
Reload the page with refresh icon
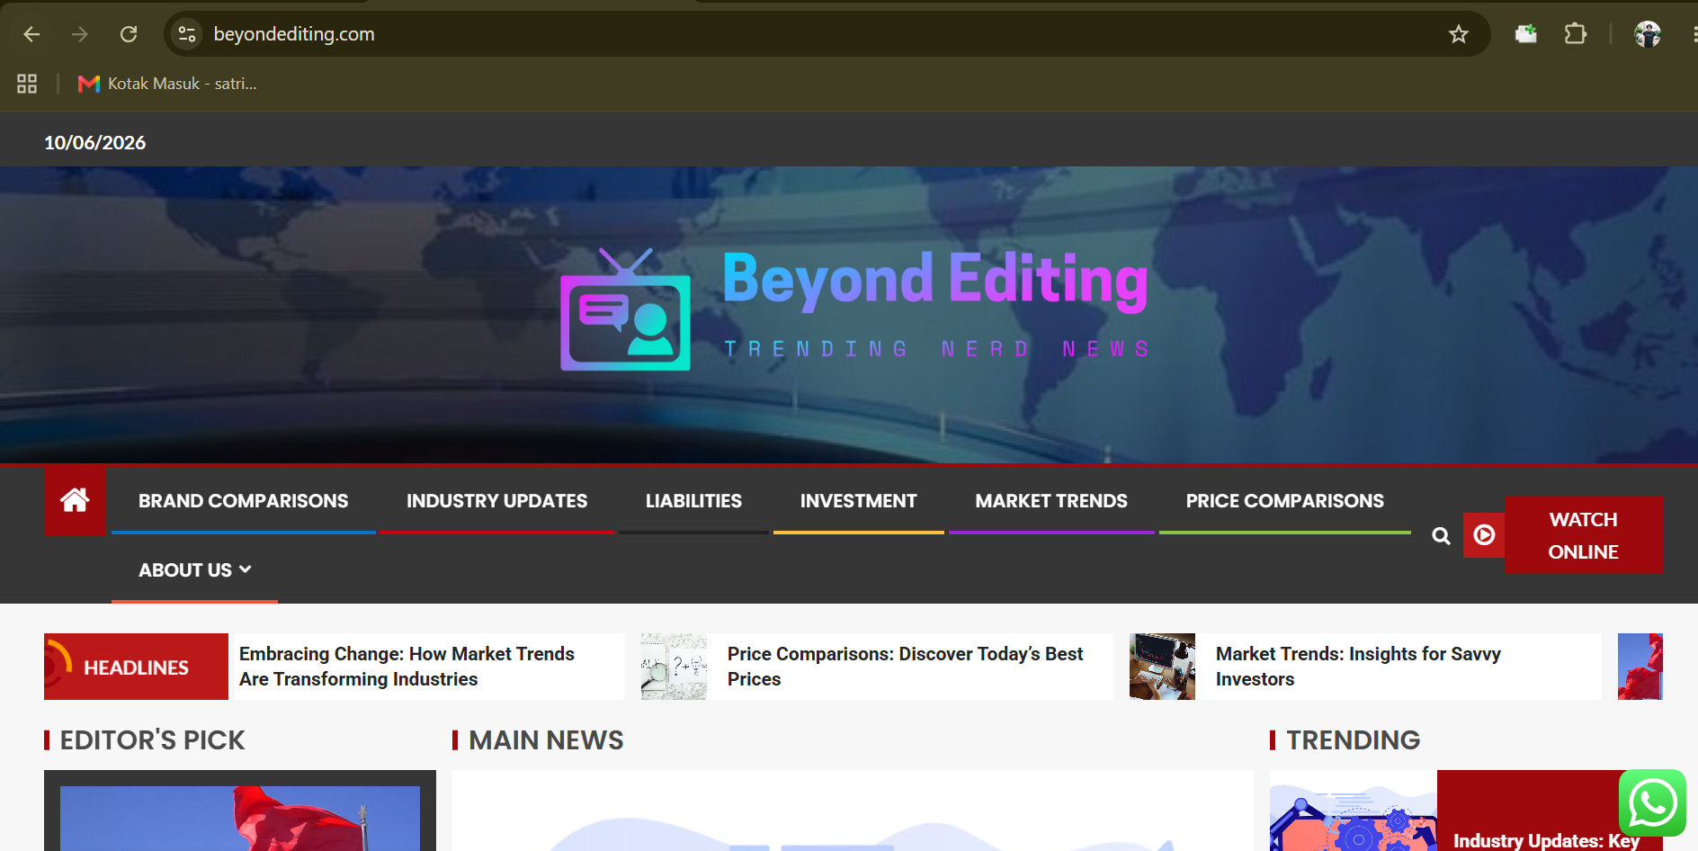(129, 34)
